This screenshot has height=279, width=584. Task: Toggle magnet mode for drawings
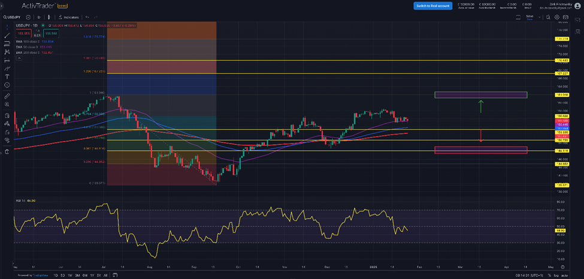tap(7, 116)
